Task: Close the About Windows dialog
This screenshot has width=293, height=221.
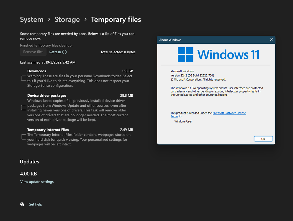Action: [271, 40]
